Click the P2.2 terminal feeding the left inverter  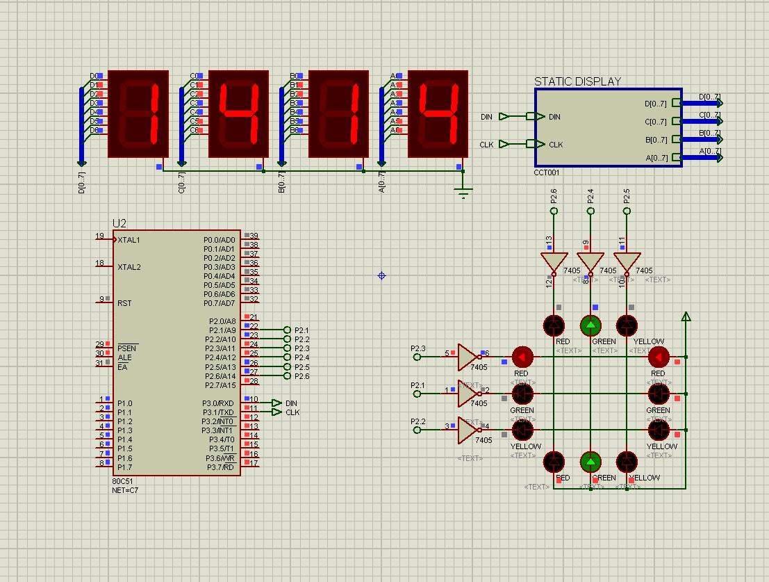417,430
